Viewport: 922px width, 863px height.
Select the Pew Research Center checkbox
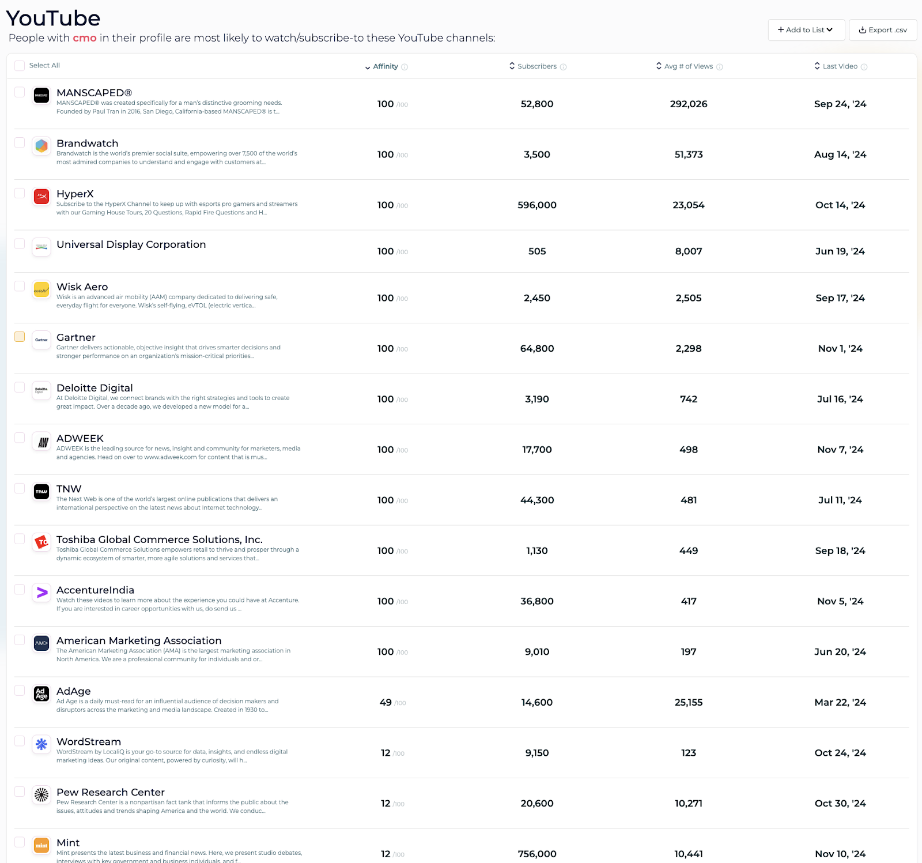pos(20,792)
